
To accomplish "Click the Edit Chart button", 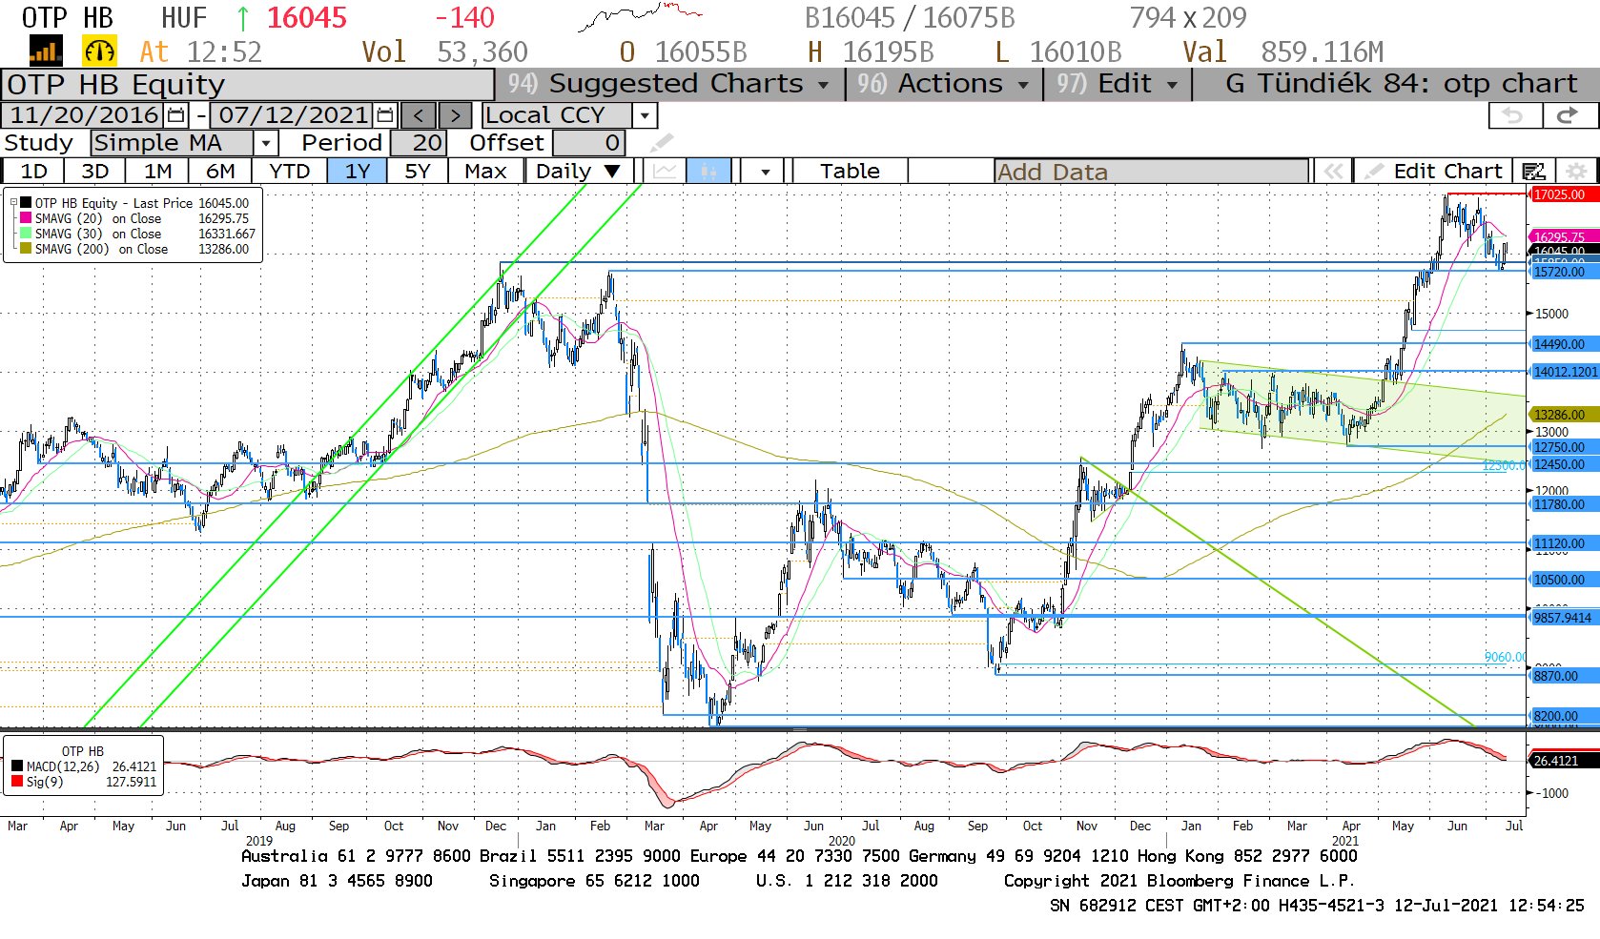I will (1435, 172).
